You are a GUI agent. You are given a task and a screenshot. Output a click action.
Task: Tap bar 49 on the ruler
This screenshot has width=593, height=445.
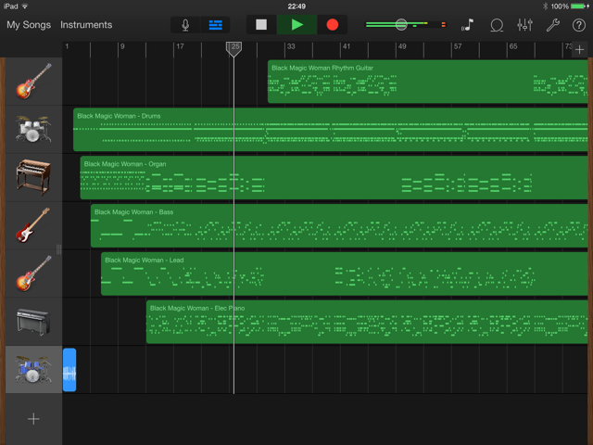(402, 46)
